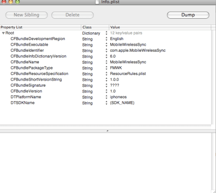Select the DTPlatformName key

(26, 97)
